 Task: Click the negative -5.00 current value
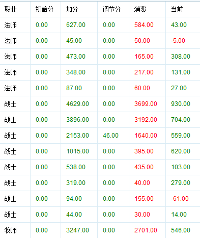178,41
